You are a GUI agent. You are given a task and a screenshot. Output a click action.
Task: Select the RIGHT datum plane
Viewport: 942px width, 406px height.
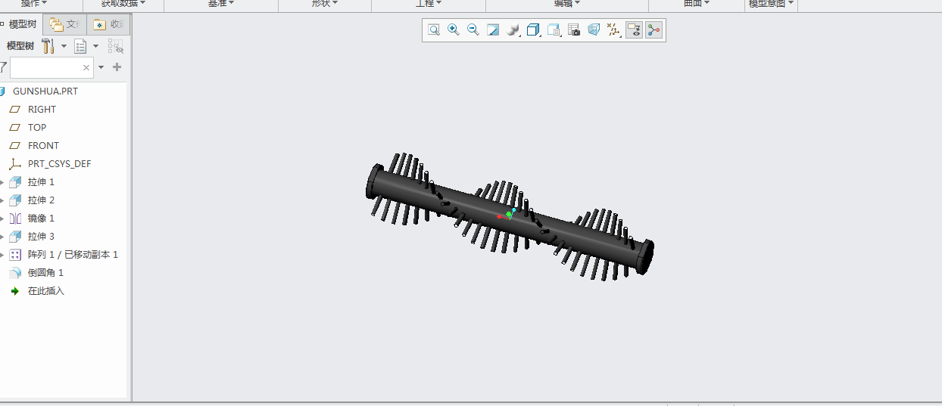coord(42,109)
